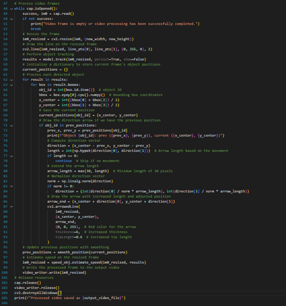286x306 pixels.
Task: Collapse the while cap.isOpened() loop
Action: (11, 9)
